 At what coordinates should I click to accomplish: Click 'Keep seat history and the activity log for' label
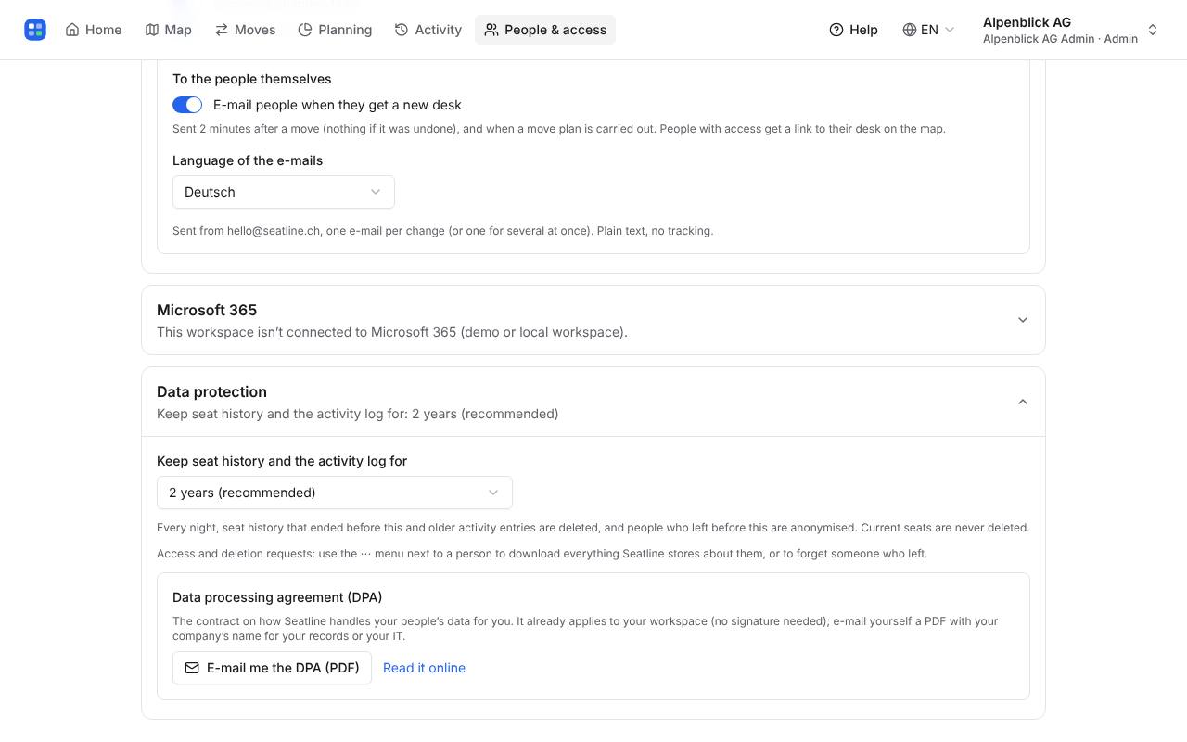point(282,461)
